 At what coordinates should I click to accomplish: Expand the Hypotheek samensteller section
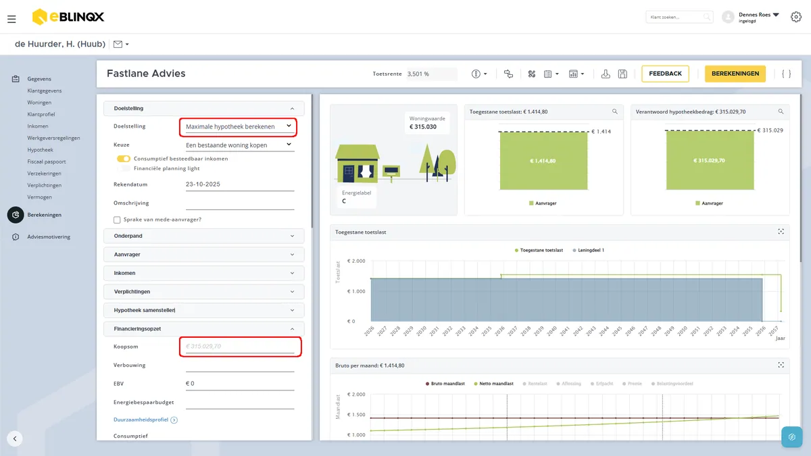[x=204, y=311]
